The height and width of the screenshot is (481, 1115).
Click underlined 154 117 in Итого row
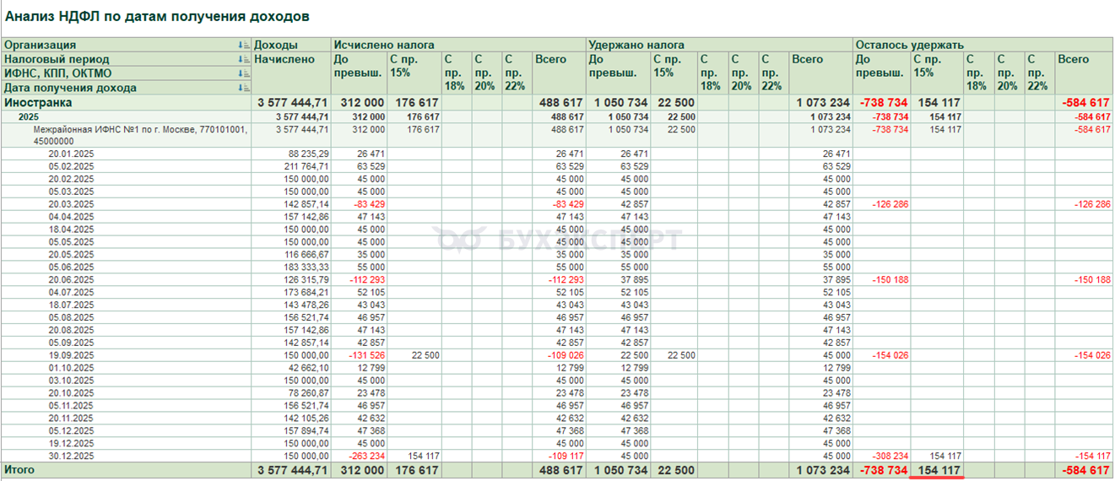tap(937, 470)
